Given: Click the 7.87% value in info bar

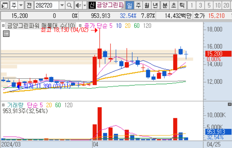Looking at the screenshot, I should click(148, 16).
